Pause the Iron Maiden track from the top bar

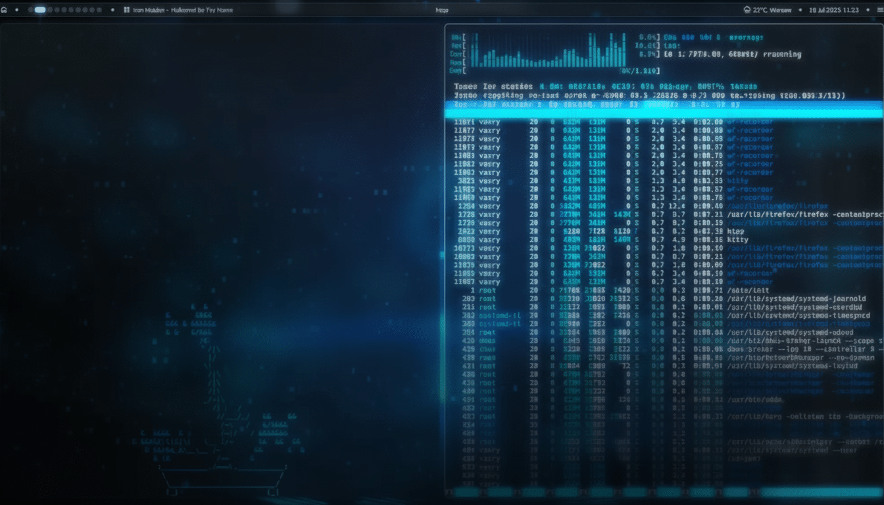click(x=126, y=10)
